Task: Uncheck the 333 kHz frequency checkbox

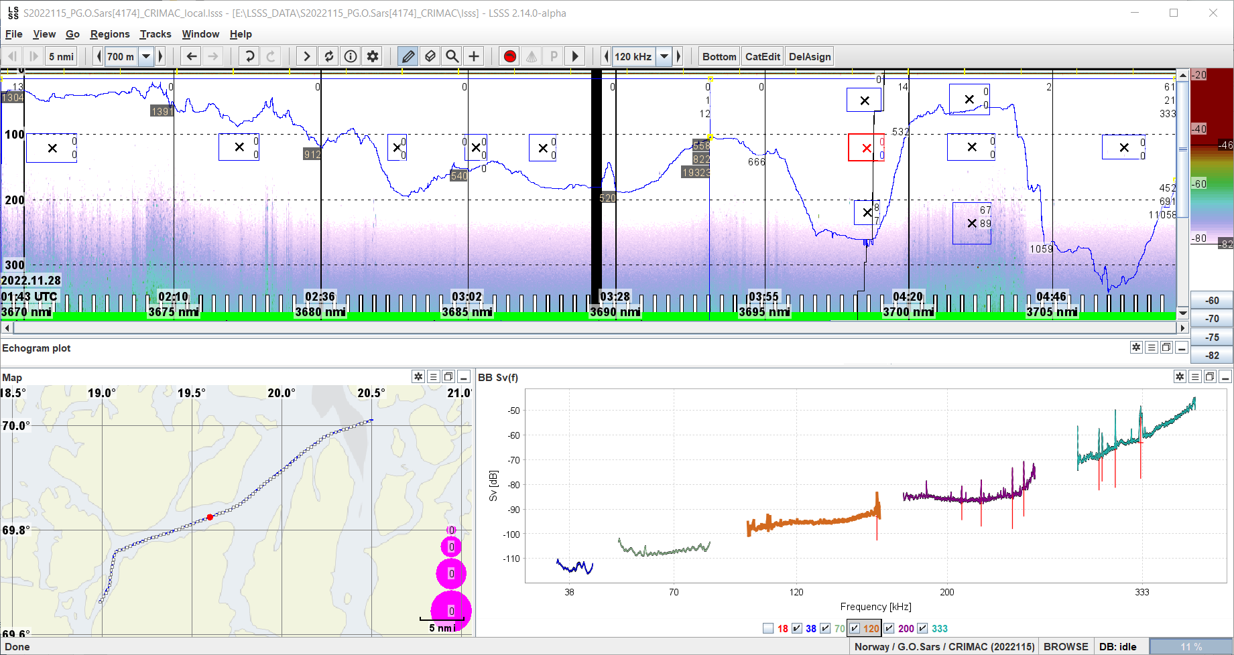Action: click(x=923, y=628)
